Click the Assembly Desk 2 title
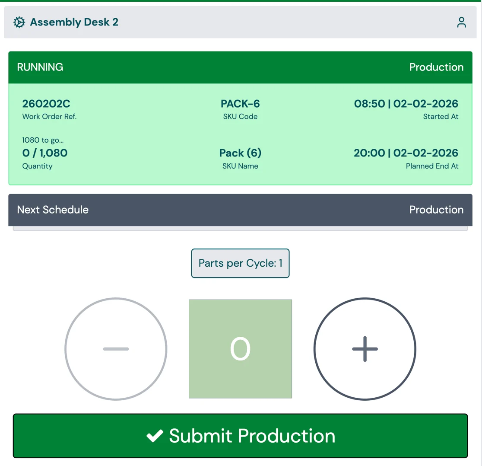 tap(74, 22)
